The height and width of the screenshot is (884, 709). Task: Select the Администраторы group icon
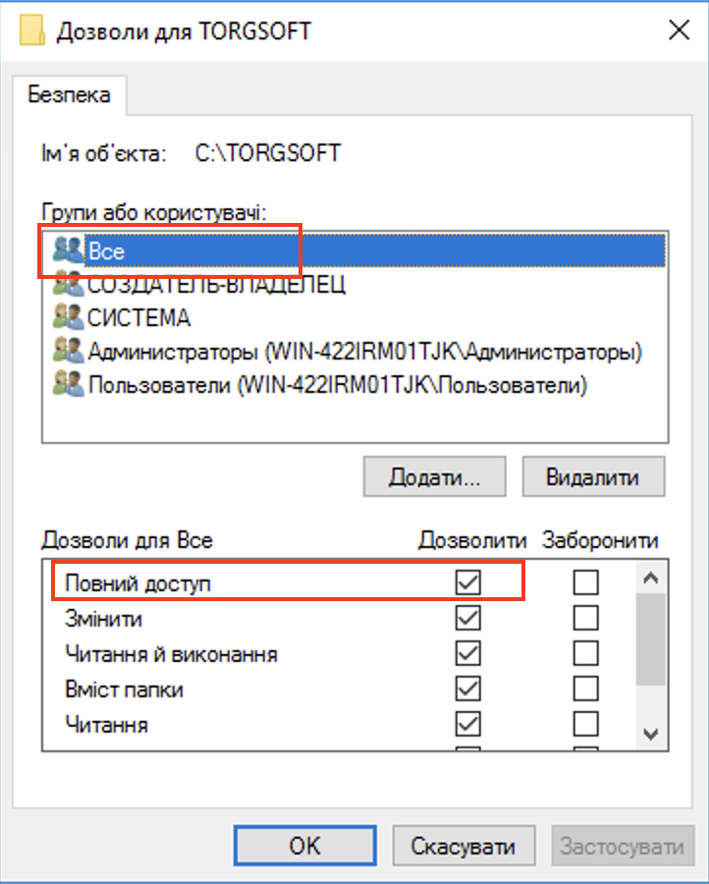tap(68, 351)
